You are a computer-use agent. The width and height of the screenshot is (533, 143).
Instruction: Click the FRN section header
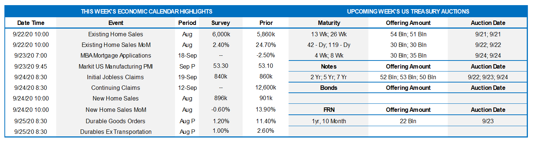click(329, 110)
